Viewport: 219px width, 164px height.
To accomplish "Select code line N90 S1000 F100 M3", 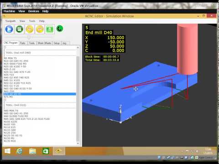I will 16,116.
